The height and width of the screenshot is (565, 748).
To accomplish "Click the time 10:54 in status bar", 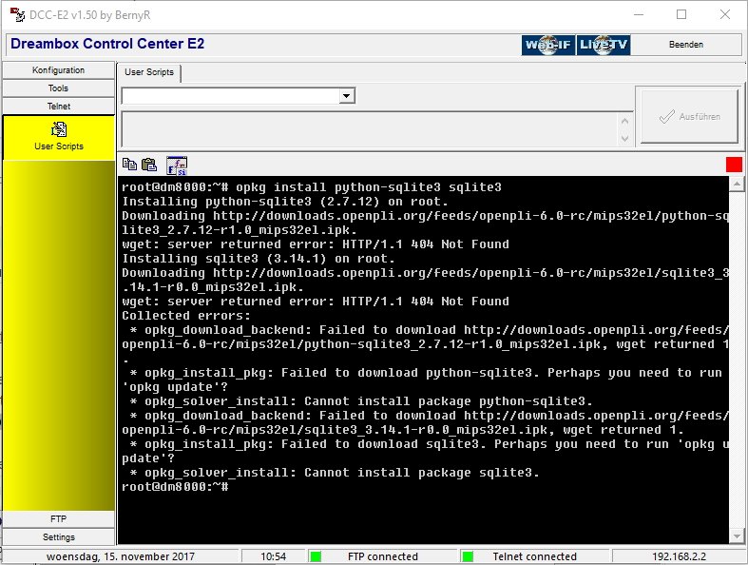I will pyautogui.click(x=274, y=556).
